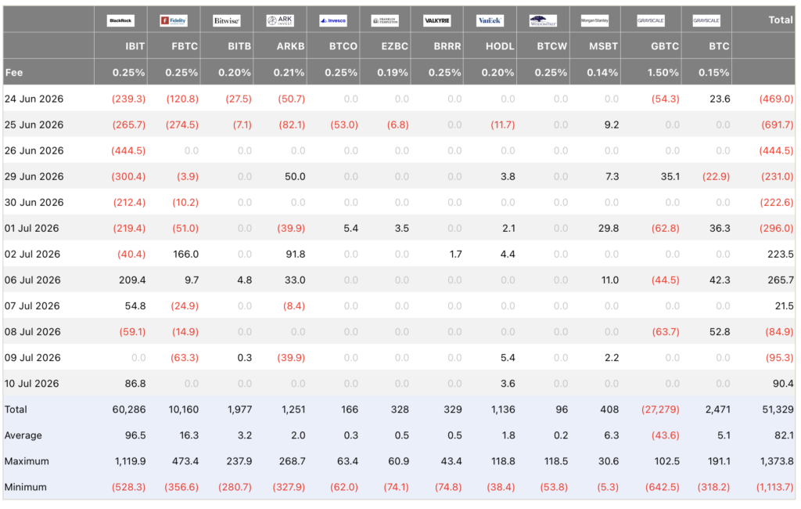The image size is (801, 509).
Task: Click the VanEck logo
Action: pyautogui.click(x=490, y=20)
